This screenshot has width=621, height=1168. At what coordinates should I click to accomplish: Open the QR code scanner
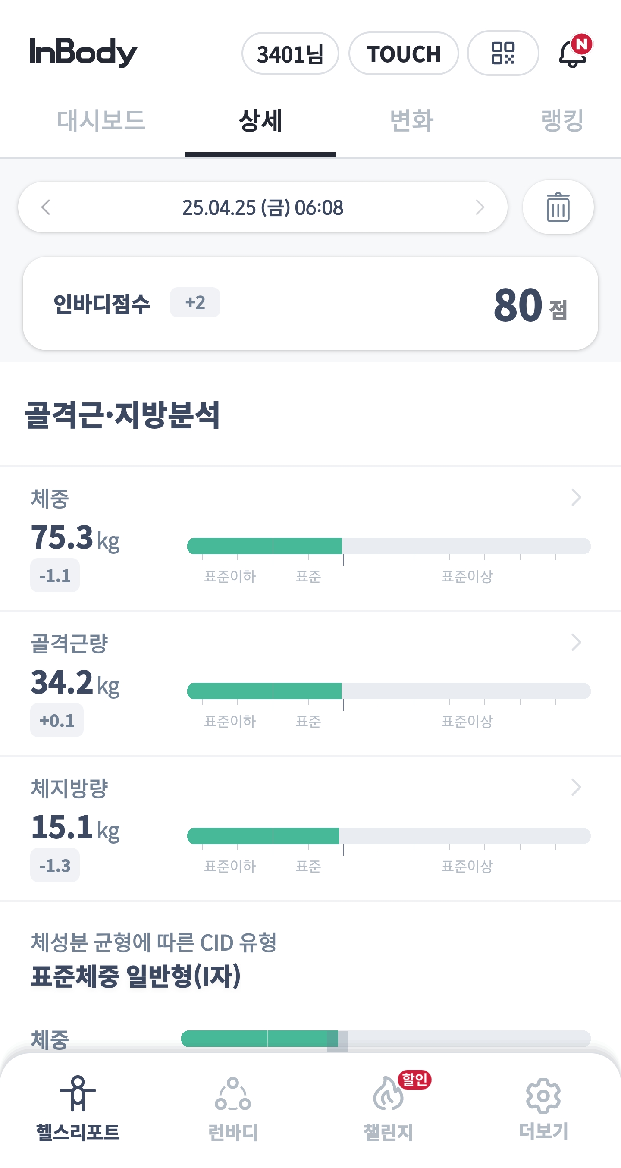tap(503, 53)
